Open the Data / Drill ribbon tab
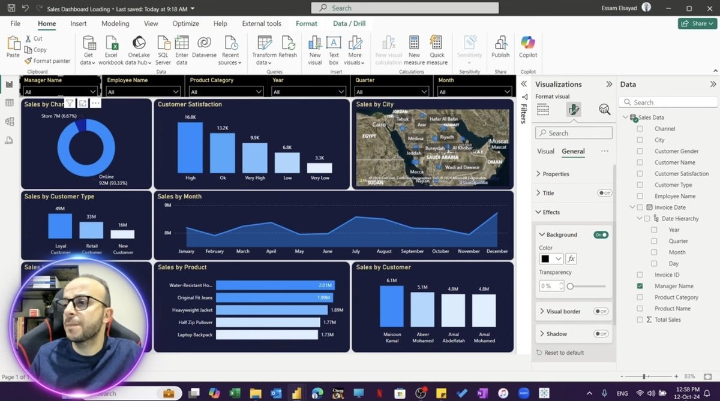This screenshot has height=401, width=720. tap(349, 23)
